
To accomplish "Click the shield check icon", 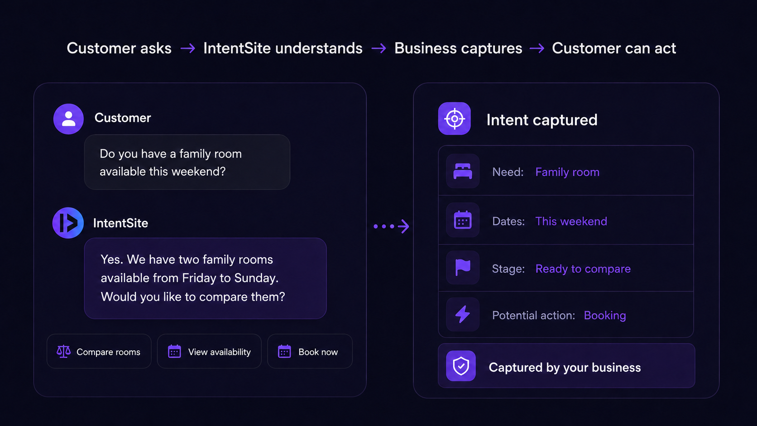I will click(461, 366).
